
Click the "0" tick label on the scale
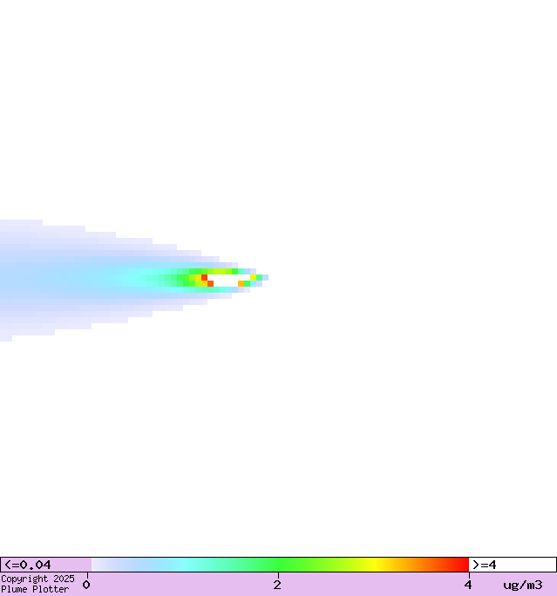point(86,585)
